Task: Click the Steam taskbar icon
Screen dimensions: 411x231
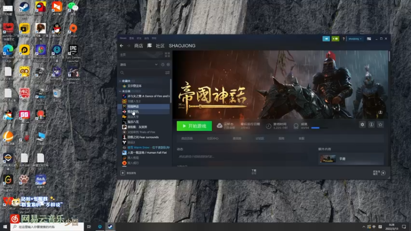Action: pos(110,227)
